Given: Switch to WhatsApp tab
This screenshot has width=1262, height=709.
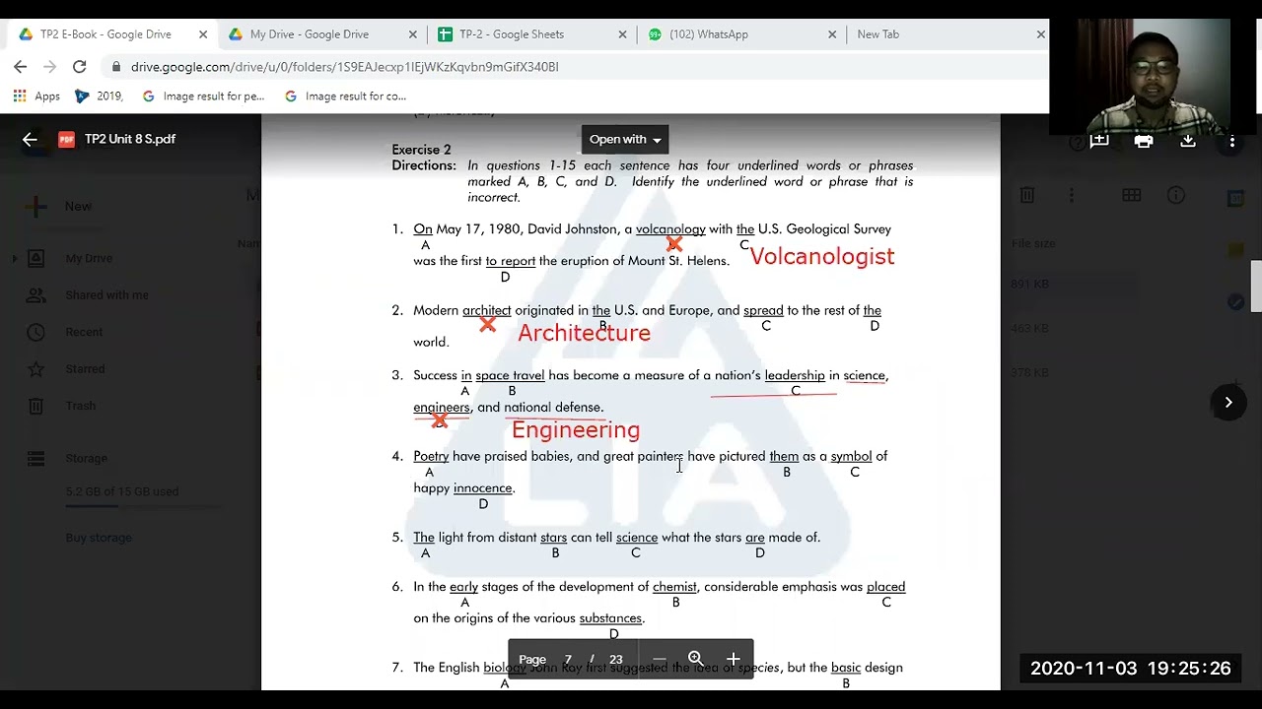Looking at the screenshot, I should pyautogui.click(x=709, y=34).
